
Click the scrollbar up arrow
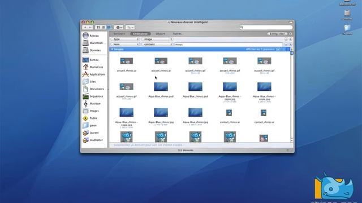point(292,49)
